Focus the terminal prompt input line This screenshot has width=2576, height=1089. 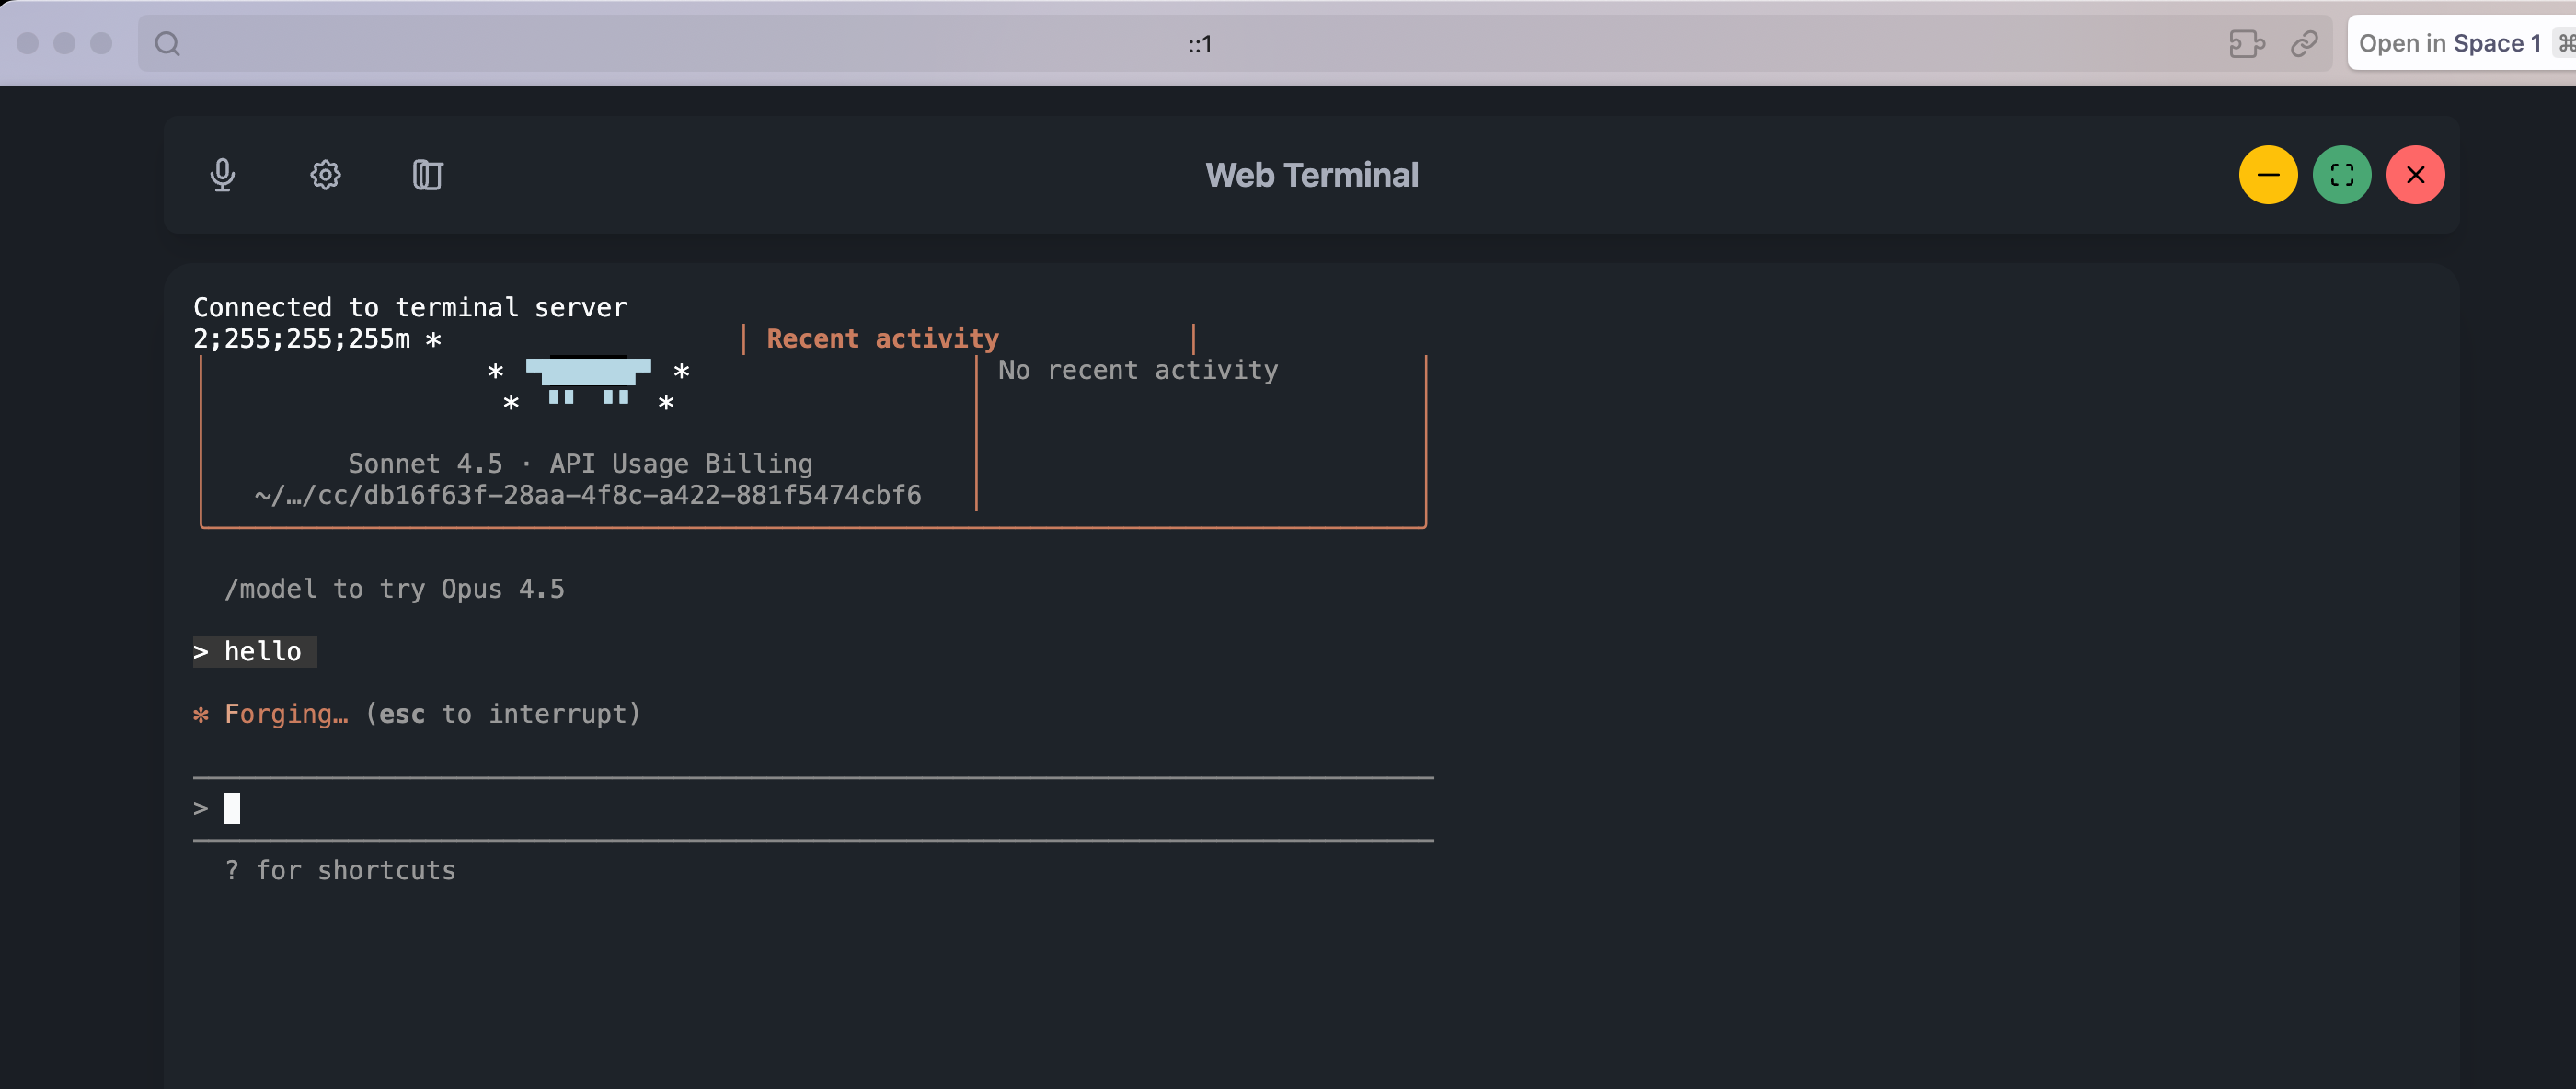coord(700,808)
